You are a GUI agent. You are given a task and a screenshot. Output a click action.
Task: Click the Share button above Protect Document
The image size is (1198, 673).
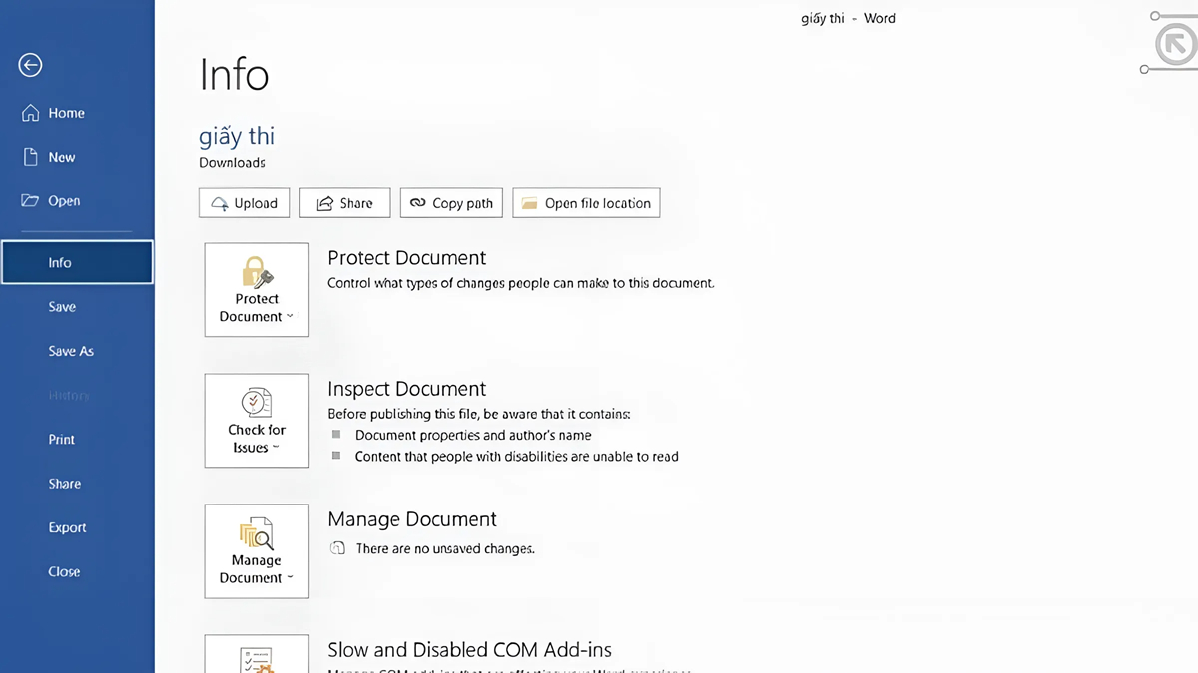point(344,202)
